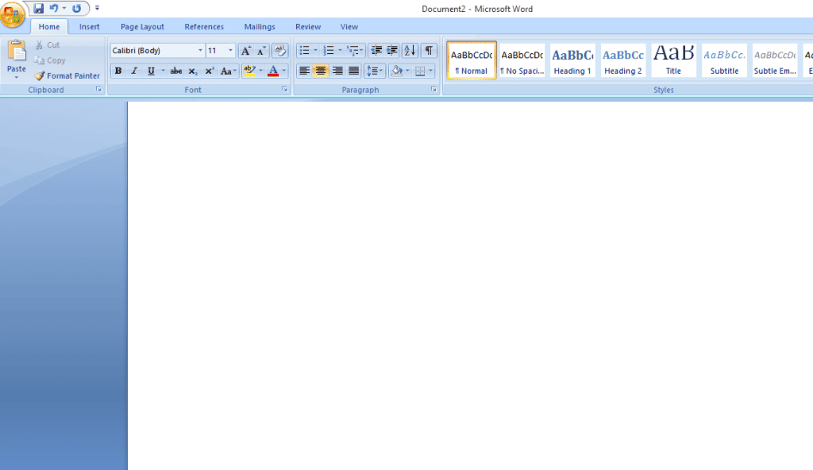Toggle subscript formatting
813x470 pixels.
click(x=192, y=71)
